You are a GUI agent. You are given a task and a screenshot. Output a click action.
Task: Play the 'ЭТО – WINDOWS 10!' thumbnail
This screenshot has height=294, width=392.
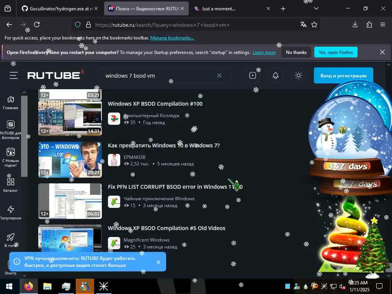point(70,160)
